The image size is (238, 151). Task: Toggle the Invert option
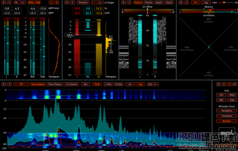pos(169,3)
